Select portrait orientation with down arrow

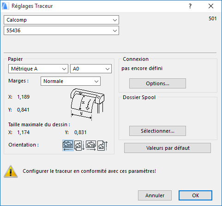coord(79,146)
